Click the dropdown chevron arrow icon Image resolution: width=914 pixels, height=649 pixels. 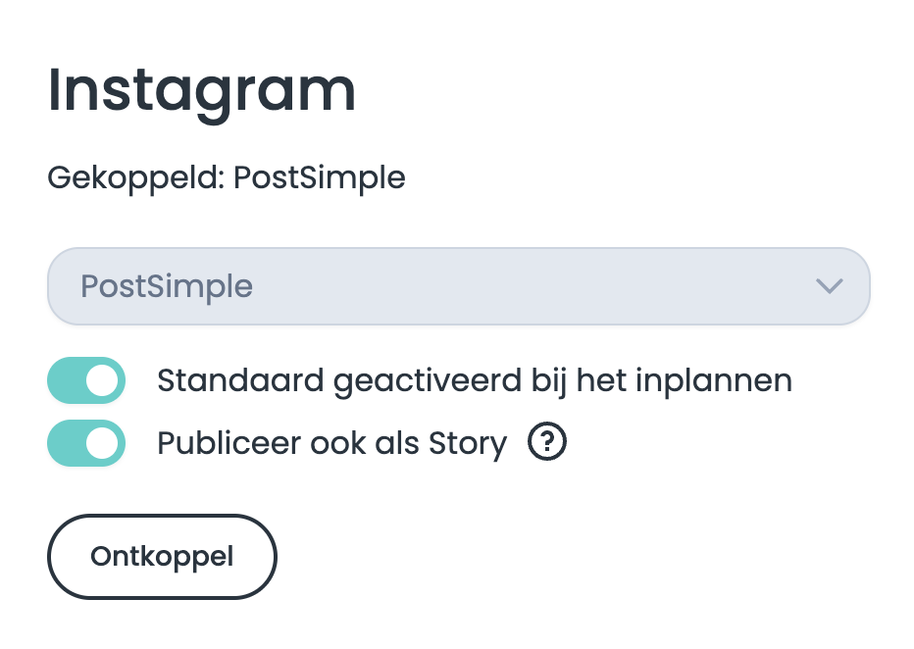click(830, 286)
